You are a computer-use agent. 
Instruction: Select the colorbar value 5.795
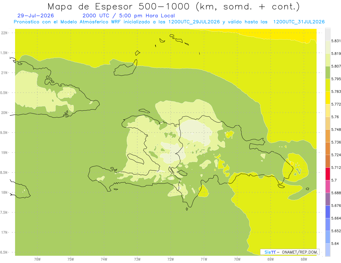tap(336, 79)
